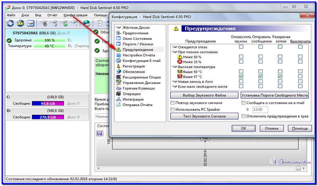Select Регистрация in configuration list
The image size is (318, 186).
point(134,66)
